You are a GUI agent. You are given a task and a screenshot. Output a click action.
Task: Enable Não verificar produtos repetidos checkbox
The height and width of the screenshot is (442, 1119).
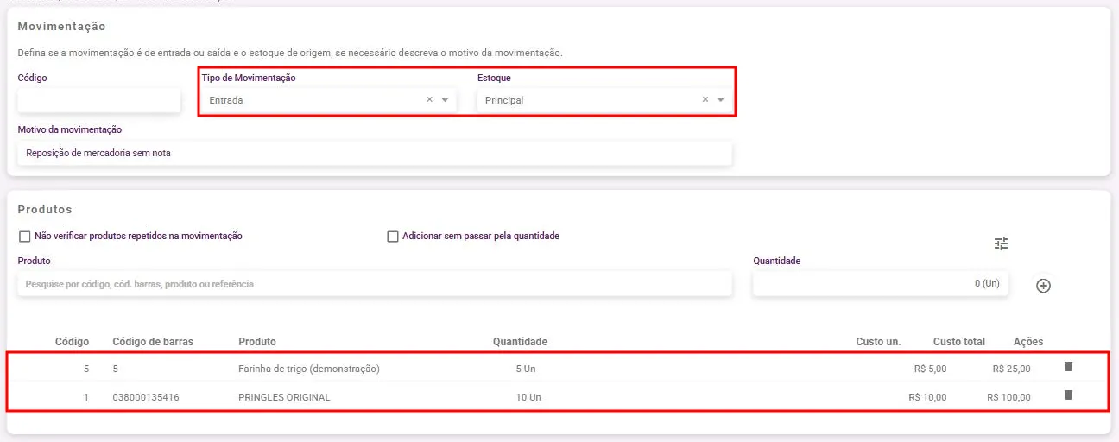coord(24,236)
